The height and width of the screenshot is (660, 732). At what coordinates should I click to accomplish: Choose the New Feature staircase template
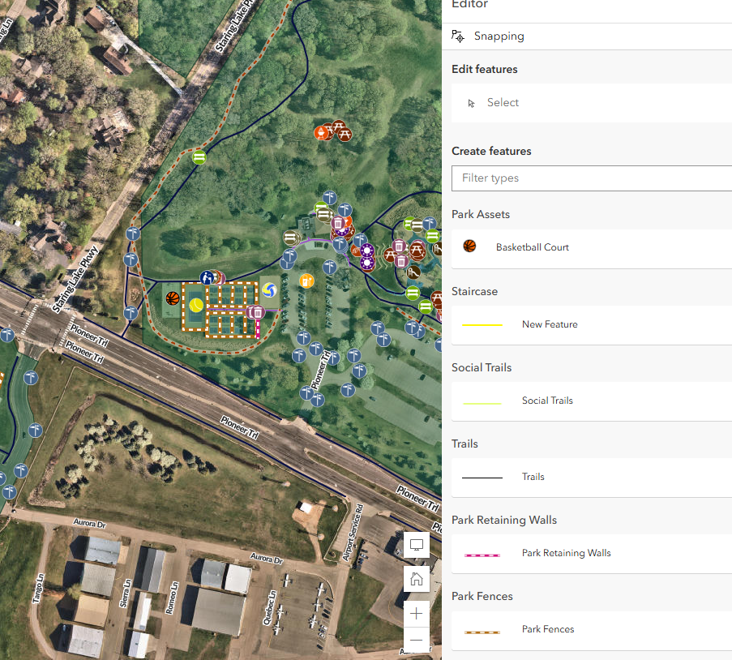550,324
